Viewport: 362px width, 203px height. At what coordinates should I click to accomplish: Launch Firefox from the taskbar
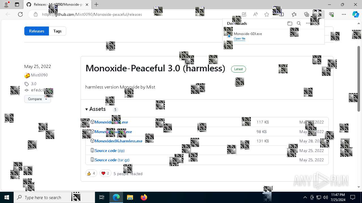pyautogui.click(x=144, y=197)
